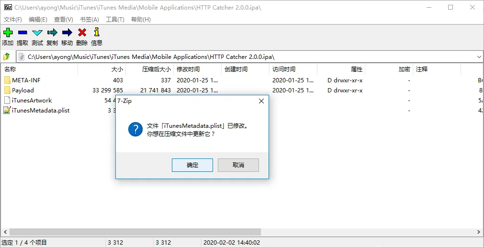This screenshot has height=248, width=484.
Task: Select the META-INF row name
Action: (26, 80)
